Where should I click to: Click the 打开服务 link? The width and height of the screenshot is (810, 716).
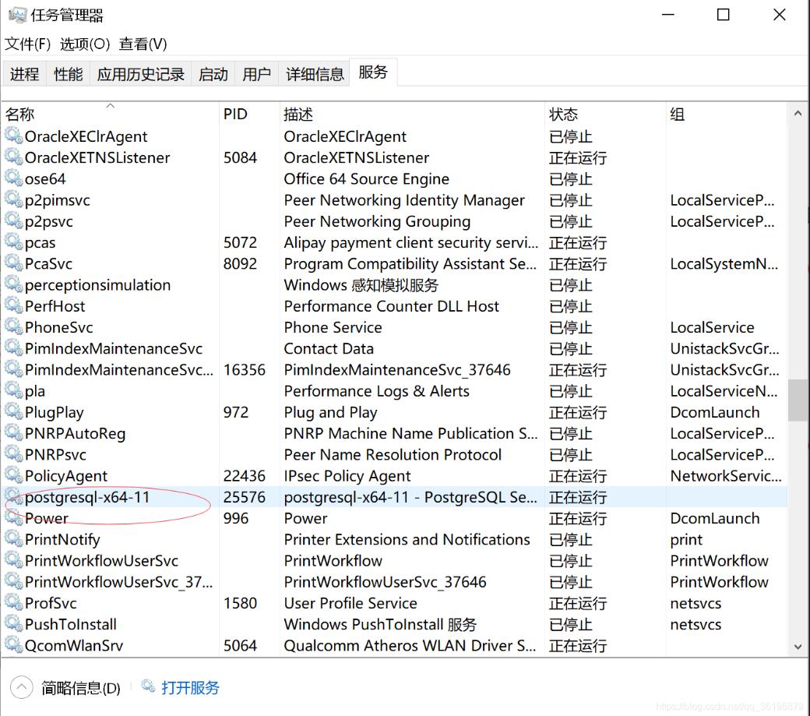[x=190, y=687]
